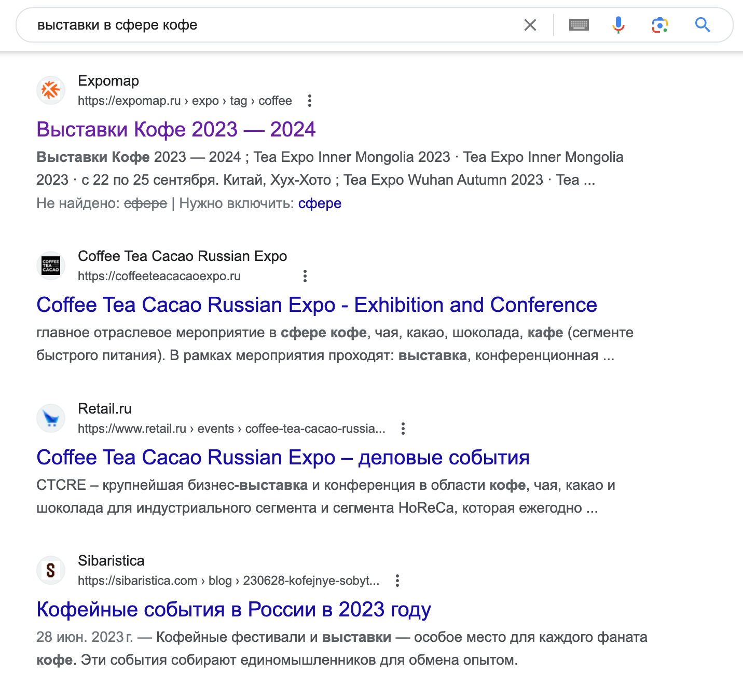Click the sibaristica.com blog breadcrumb URL
743x687 pixels.
pyautogui.click(x=229, y=581)
